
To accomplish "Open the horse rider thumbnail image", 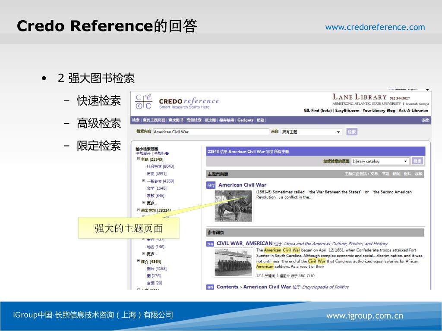I will coord(234,206).
